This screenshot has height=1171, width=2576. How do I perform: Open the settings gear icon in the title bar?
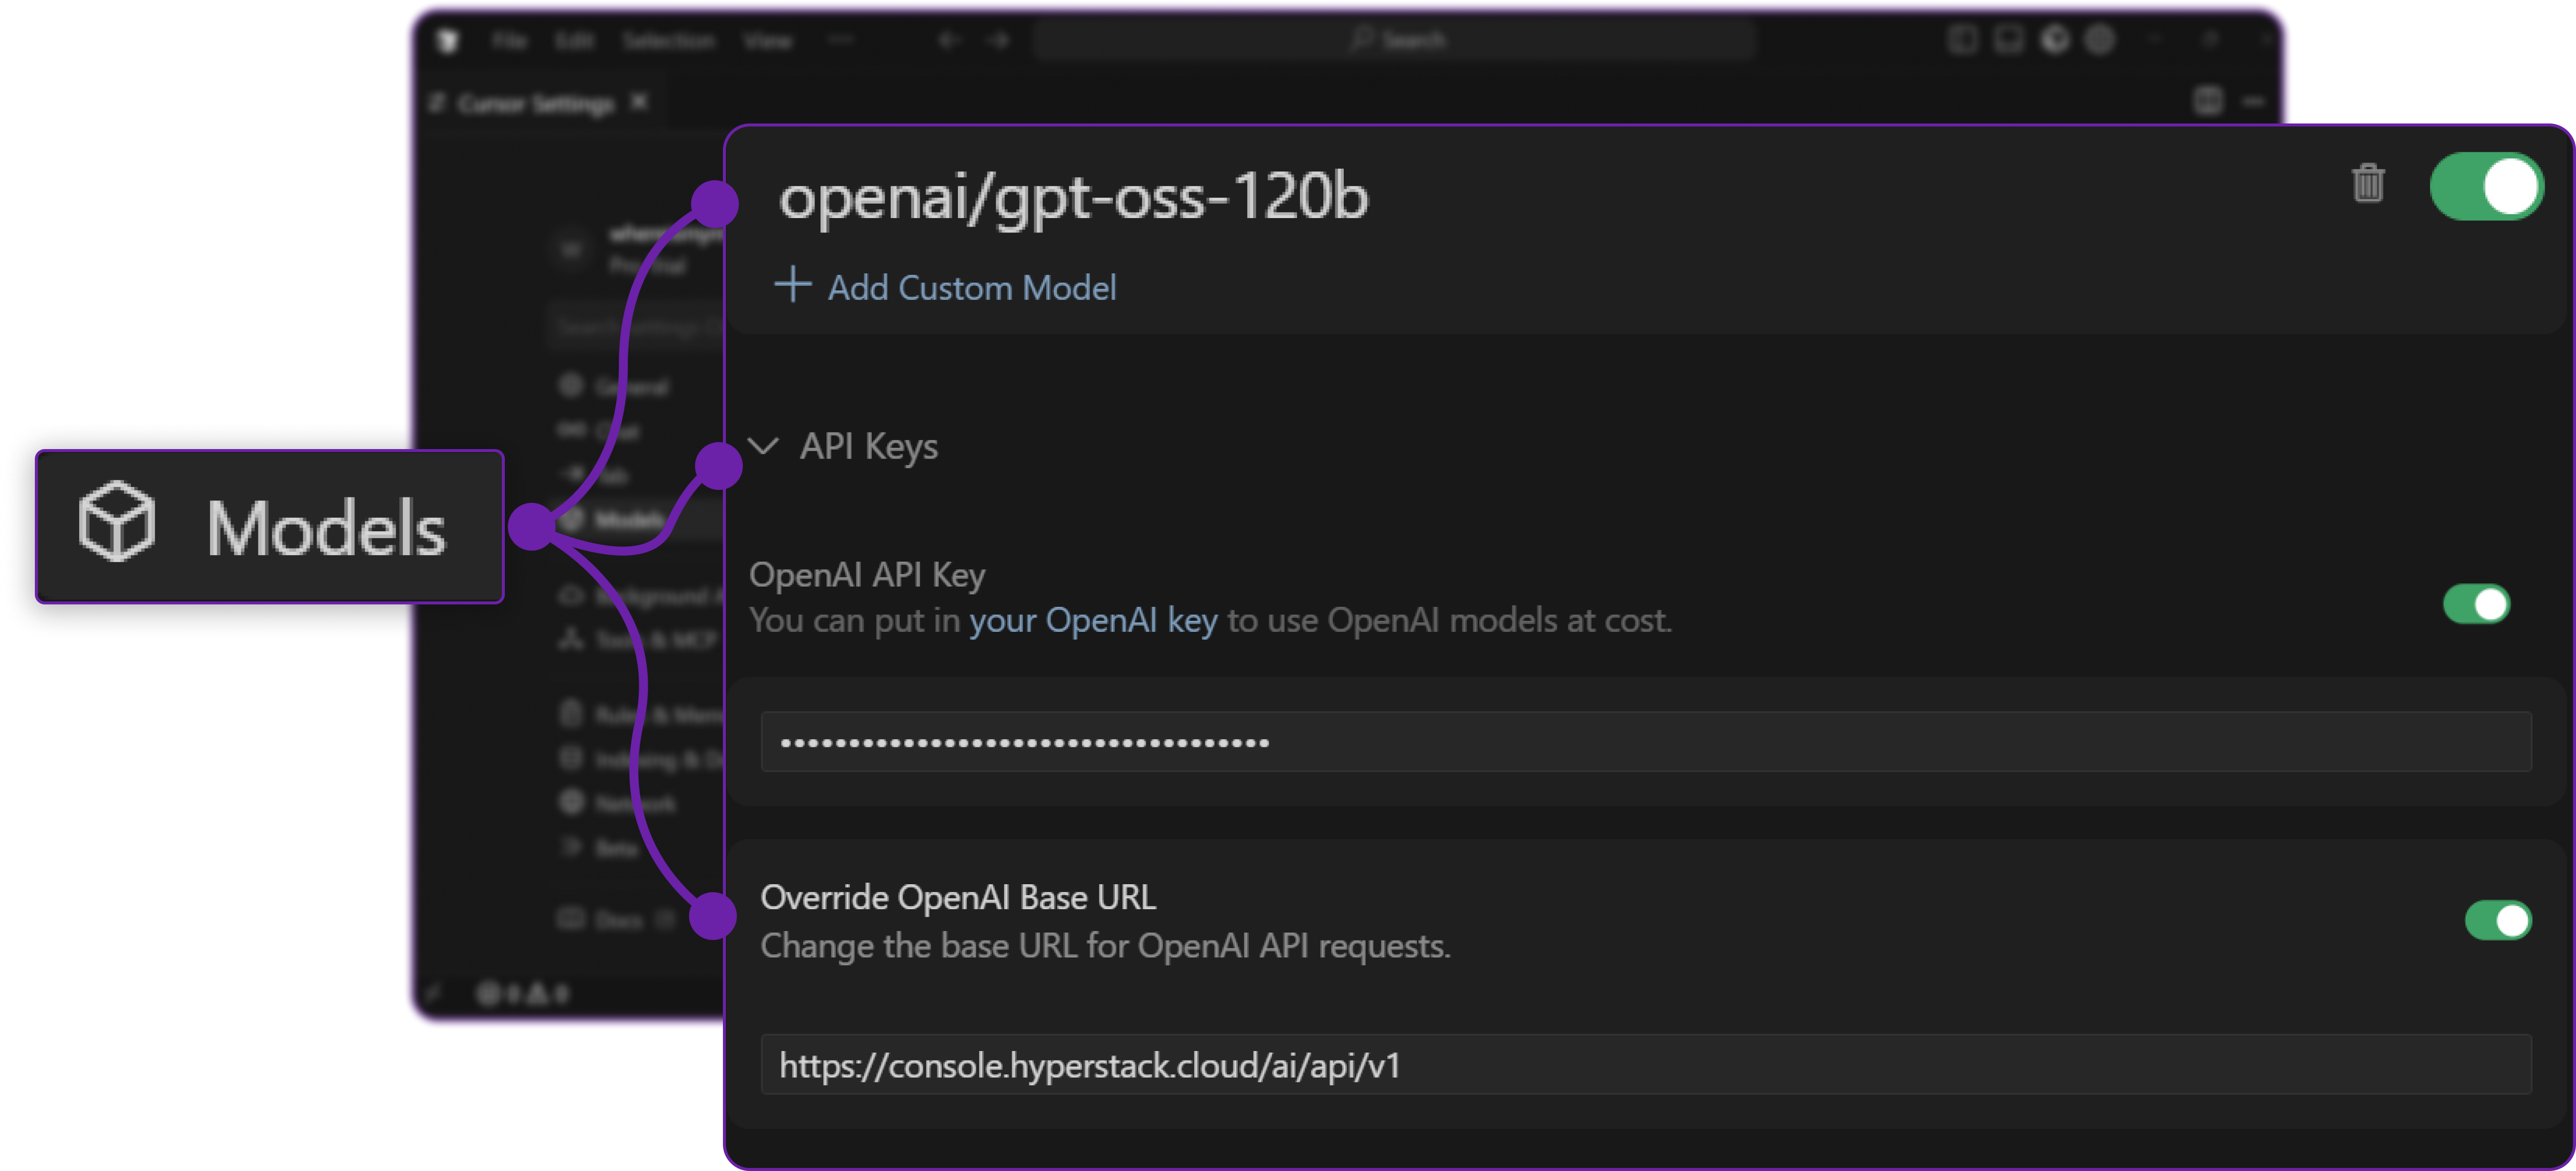(2099, 40)
